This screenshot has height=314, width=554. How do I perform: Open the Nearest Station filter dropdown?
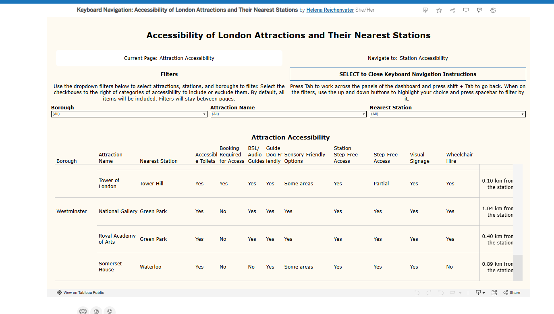pos(448,114)
